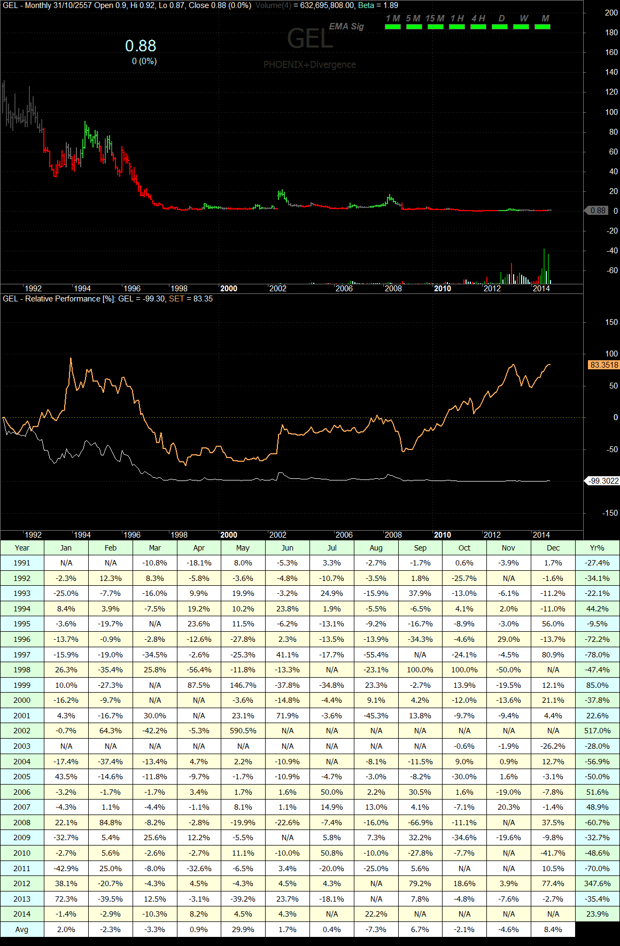This screenshot has width=620, height=946.
Task: Select the 1991 year row label
Action: [x=22, y=563]
